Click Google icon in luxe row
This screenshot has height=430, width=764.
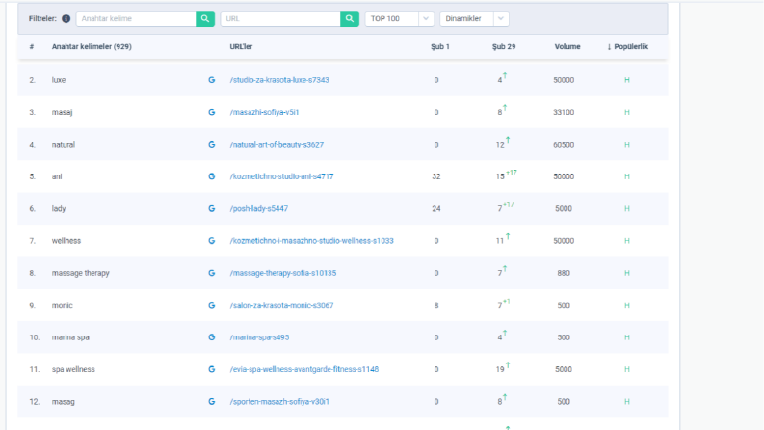[211, 80]
